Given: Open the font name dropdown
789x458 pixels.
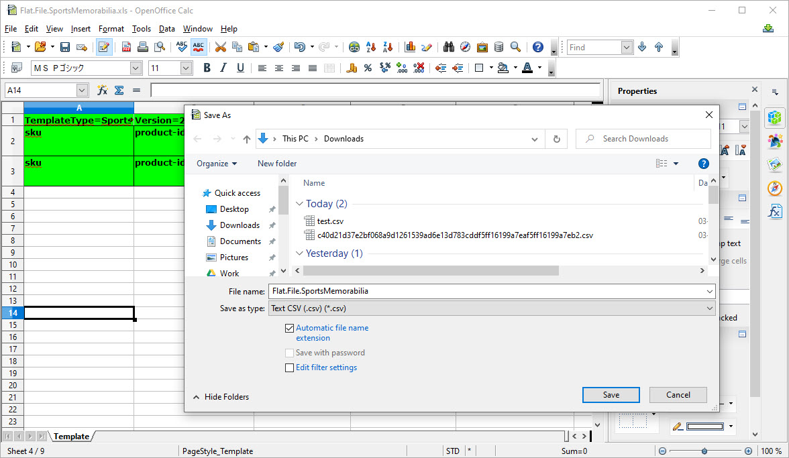Looking at the screenshot, I should point(136,68).
